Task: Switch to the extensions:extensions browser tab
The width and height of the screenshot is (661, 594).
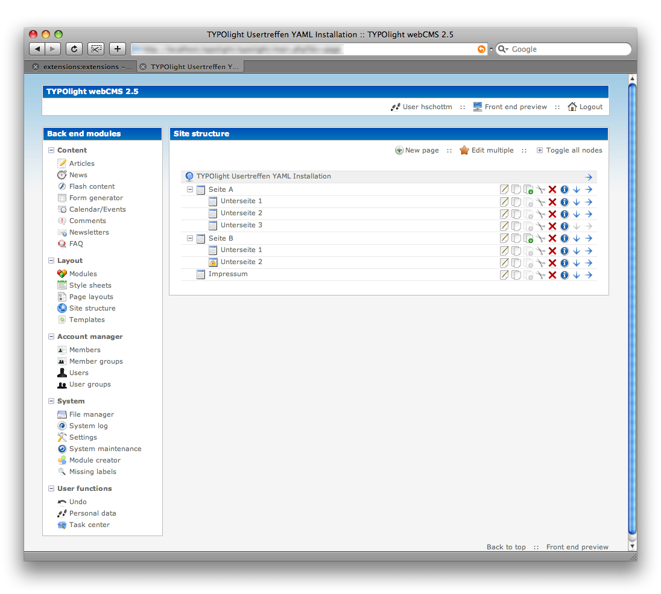Action: (84, 67)
